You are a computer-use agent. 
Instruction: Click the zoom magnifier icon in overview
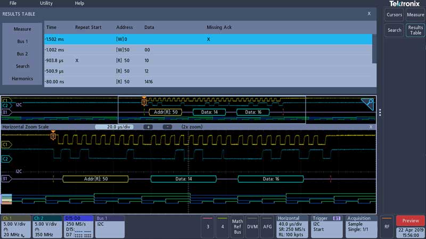(367, 104)
